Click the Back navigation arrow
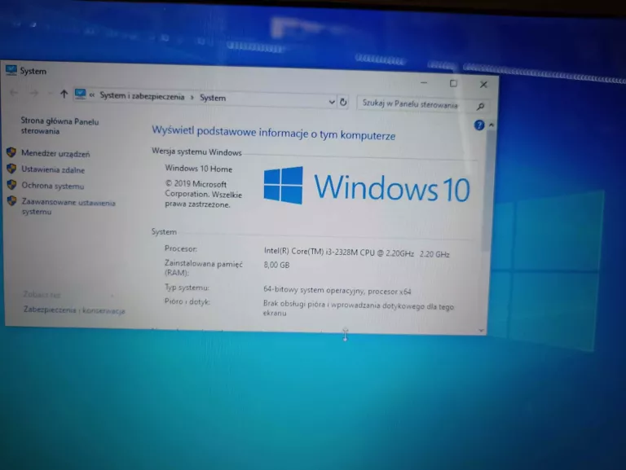The image size is (626, 470). click(x=14, y=93)
